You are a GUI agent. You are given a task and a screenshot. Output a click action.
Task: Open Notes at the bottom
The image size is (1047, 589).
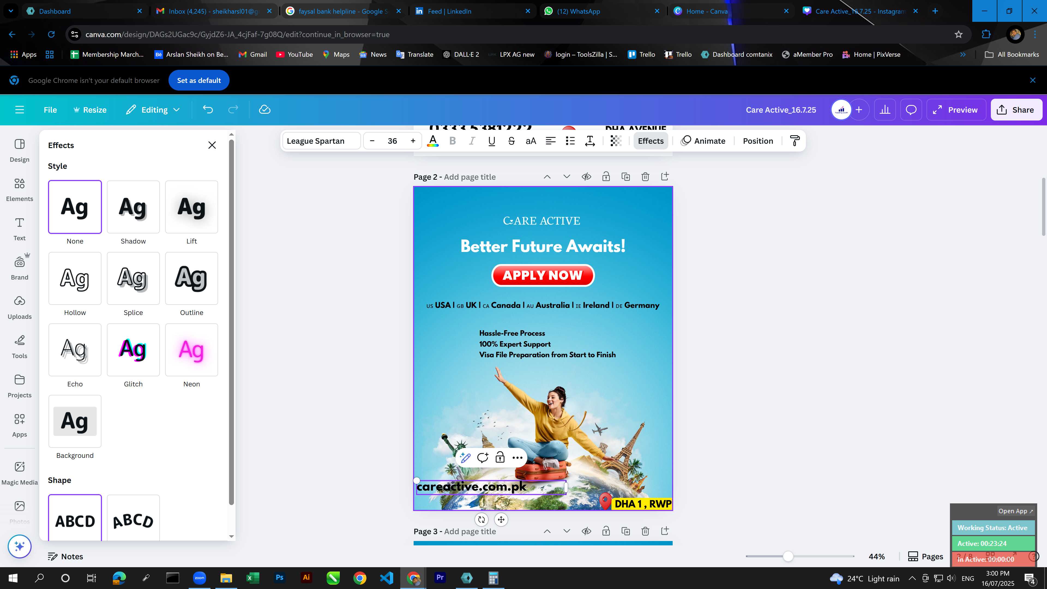(65, 557)
